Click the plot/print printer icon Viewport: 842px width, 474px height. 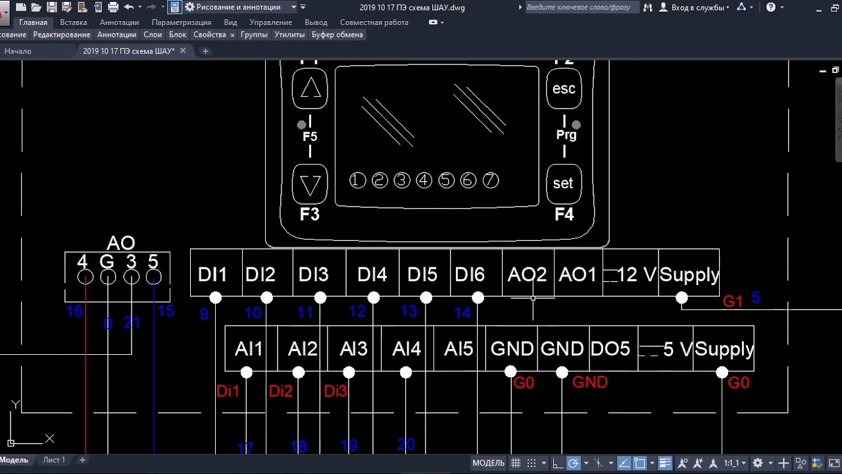[112, 7]
